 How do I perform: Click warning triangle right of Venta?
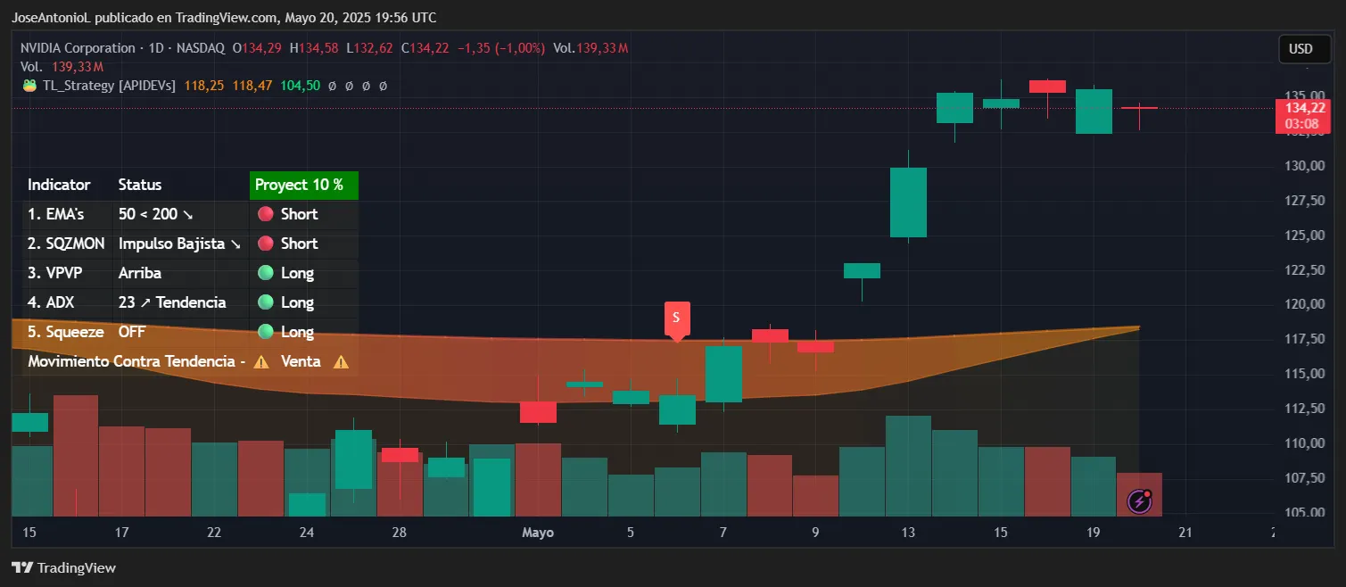point(340,361)
